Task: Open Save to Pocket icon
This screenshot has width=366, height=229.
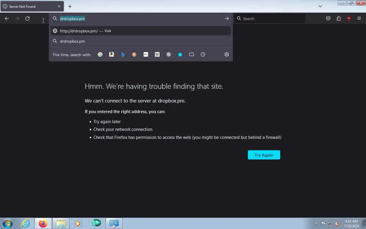Action: [x=328, y=19]
